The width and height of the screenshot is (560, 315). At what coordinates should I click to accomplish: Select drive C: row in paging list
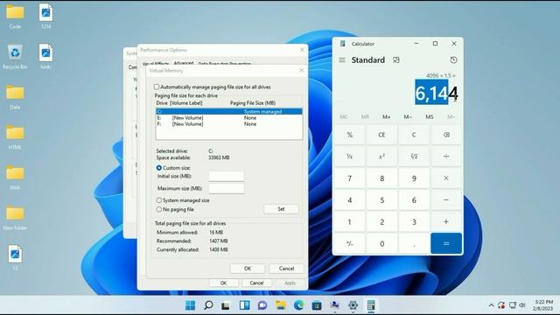[x=229, y=111]
